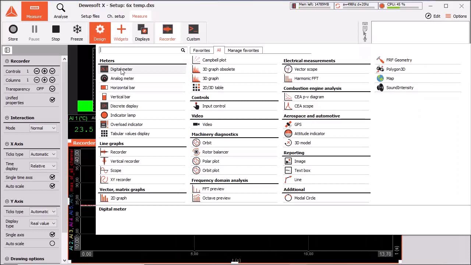This screenshot has width=471, height=265.
Task: Add an Indicator lamp widget
Action: (142, 115)
